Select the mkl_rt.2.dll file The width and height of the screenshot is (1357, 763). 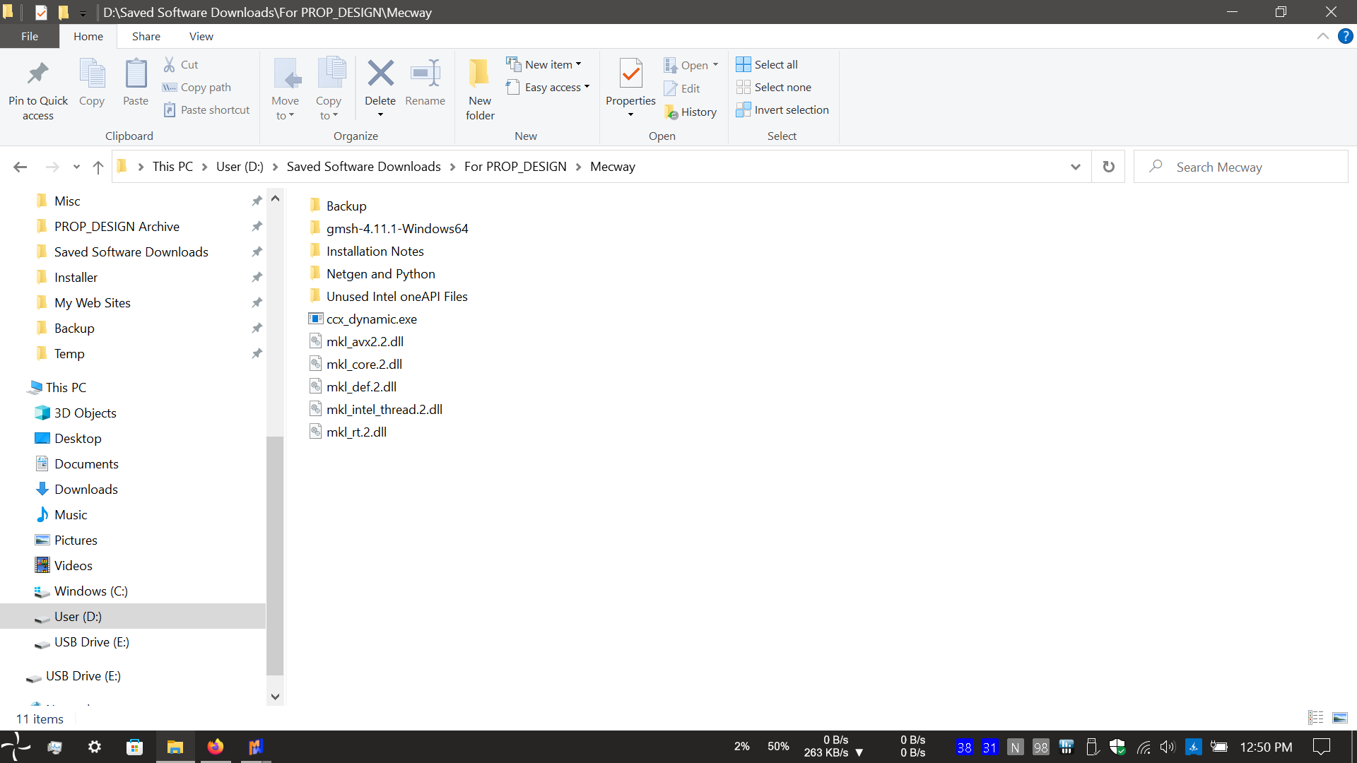348,432
